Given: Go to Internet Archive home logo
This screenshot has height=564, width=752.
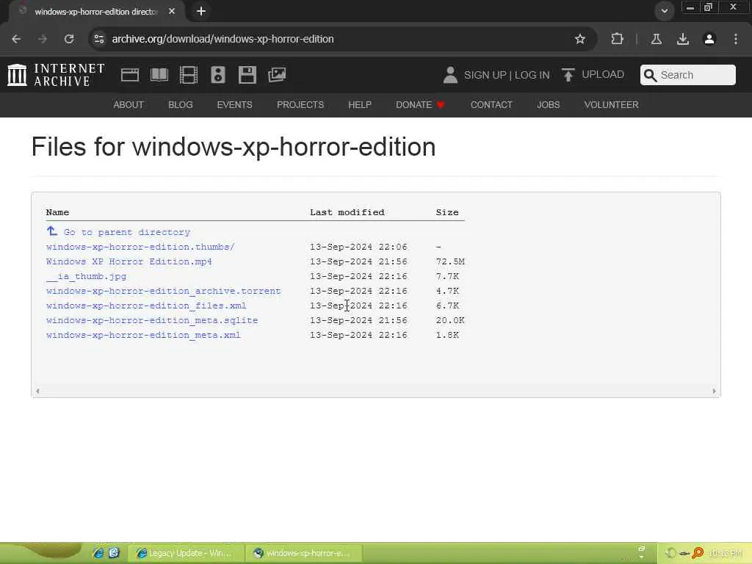Looking at the screenshot, I should [56, 75].
